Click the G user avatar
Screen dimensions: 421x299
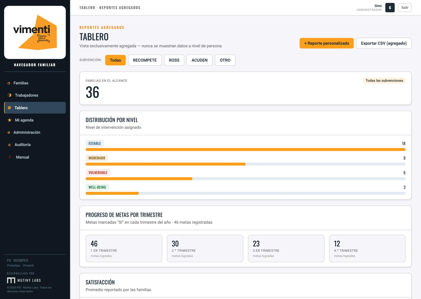[x=390, y=8]
